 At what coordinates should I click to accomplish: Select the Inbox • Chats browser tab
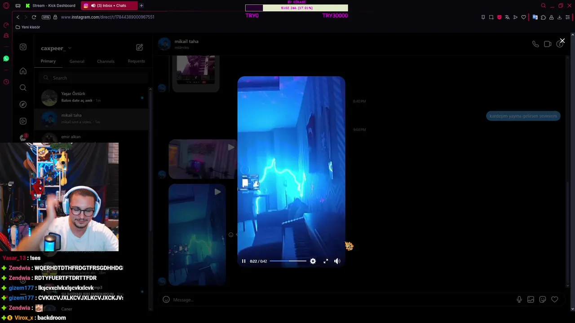[108, 5]
